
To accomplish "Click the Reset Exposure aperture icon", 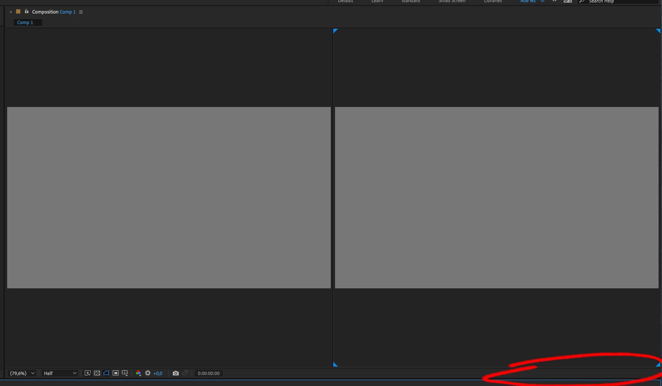I will tap(148, 373).
